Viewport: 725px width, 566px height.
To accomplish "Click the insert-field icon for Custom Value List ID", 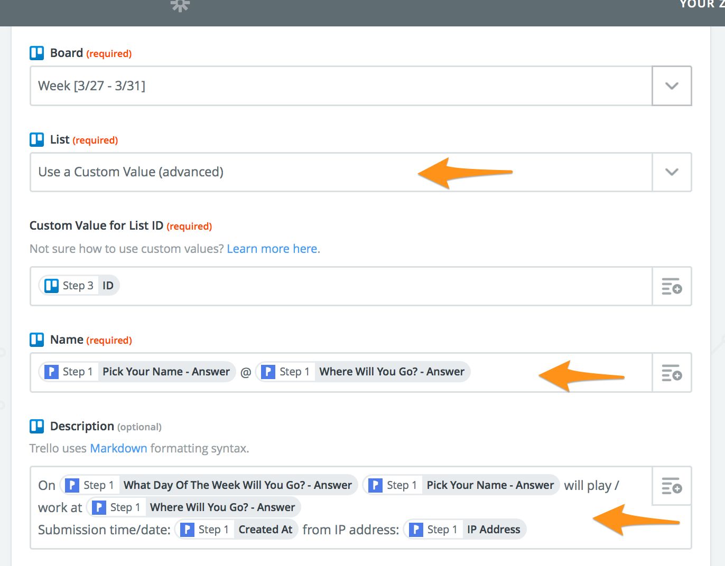I will (x=672, y=286).
